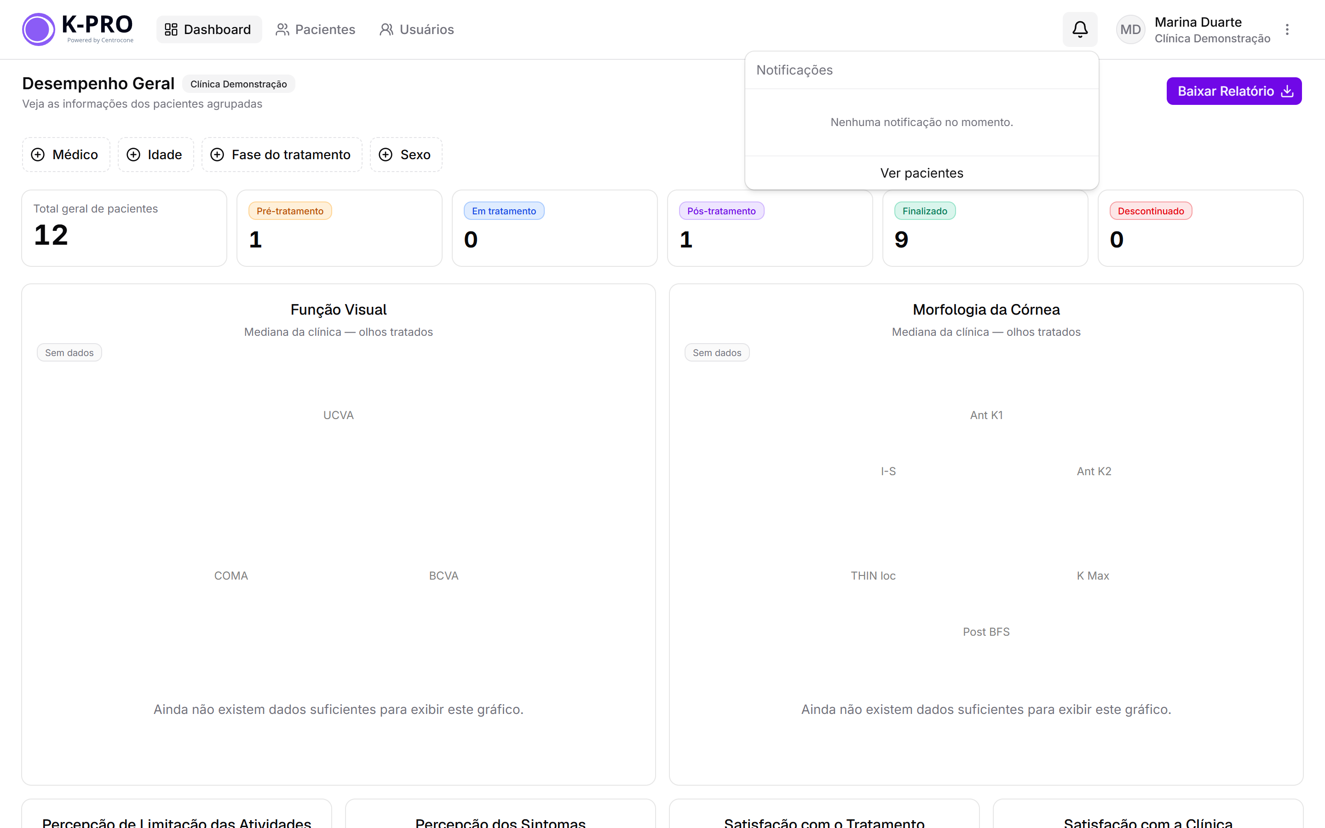This screenshot has height=828, width=1325.
Task: Click Baixar Relatório button
Action: coord(1233,91)
